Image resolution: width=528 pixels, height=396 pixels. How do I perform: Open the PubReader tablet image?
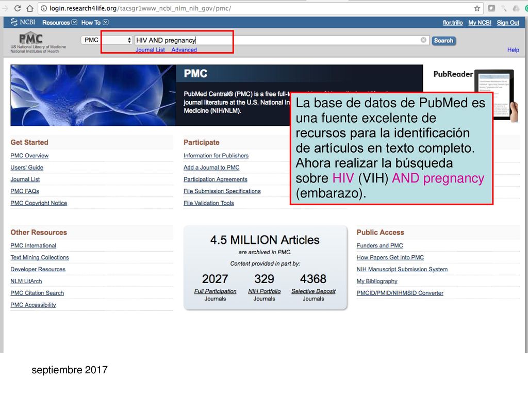pos(495,95)
